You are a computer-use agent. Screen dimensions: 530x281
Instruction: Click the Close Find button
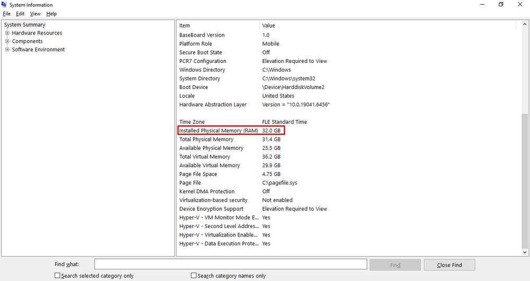[x=449, y=265]
